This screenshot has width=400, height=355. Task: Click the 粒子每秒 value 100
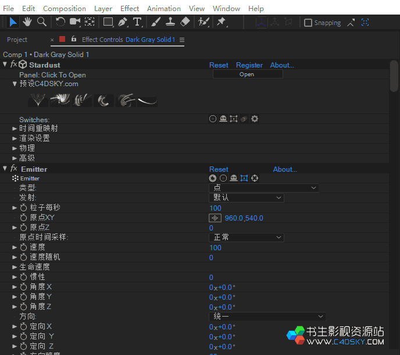(x=215, y=208)
